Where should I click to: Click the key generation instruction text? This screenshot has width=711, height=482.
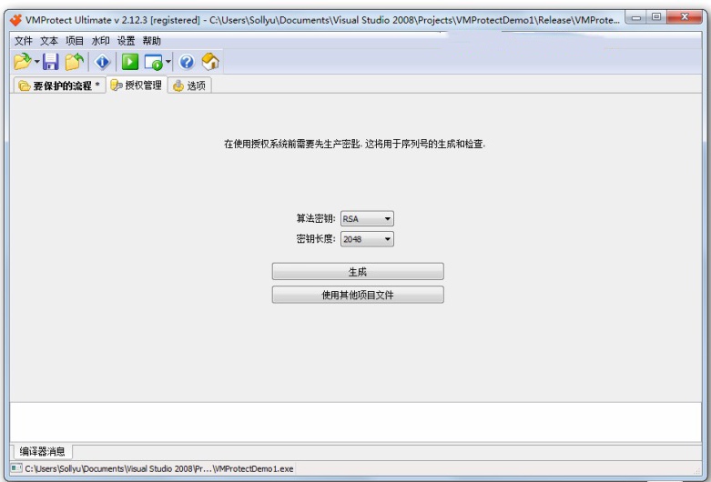355,144
